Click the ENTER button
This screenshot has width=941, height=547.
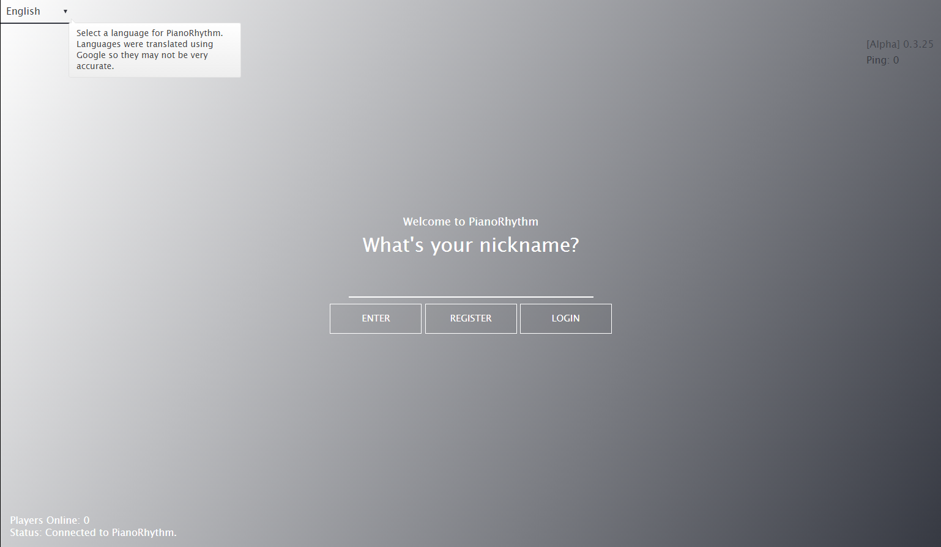pyautogui.click(x=376, y=318)
